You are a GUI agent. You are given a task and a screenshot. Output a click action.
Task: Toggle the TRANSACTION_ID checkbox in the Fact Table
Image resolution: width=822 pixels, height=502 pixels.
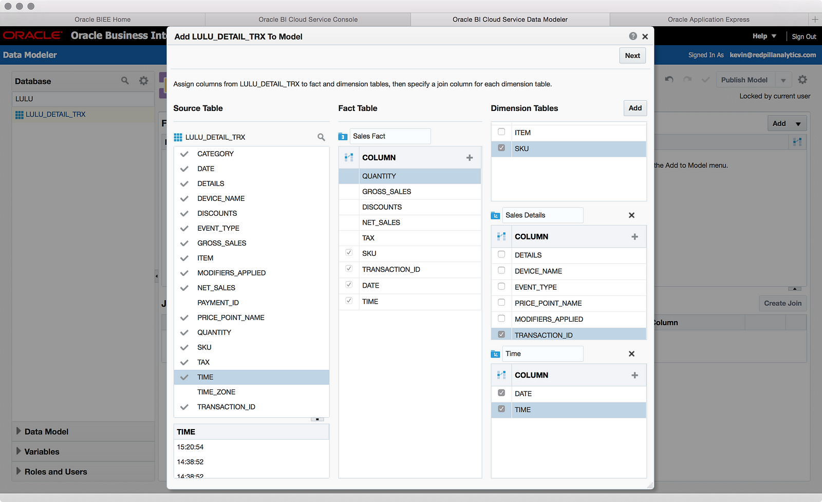tap(349, 269)
